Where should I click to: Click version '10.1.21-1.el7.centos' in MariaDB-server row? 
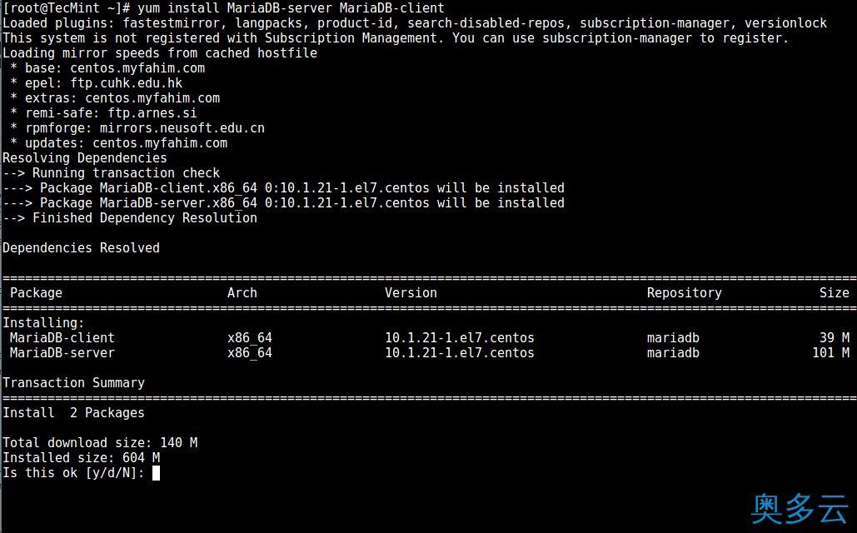tap(460, 353)
